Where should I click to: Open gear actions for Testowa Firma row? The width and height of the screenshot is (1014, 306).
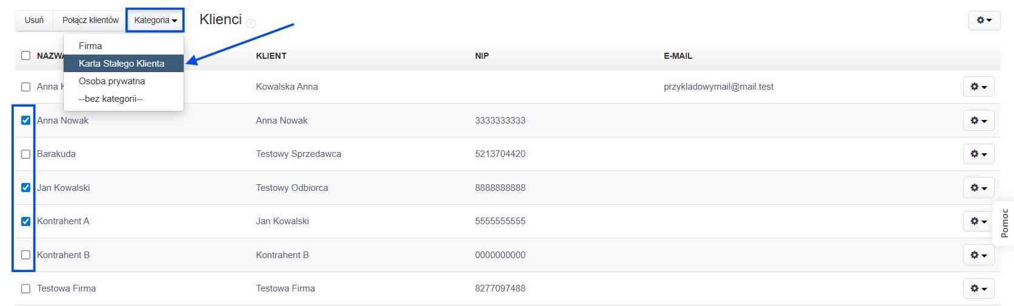click(979, 288)
